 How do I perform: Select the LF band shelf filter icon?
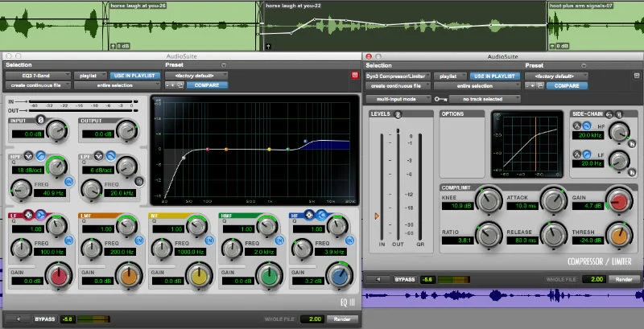[x=39, y=214]
